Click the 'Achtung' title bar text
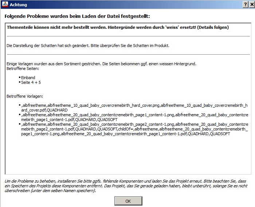The width and height of the screenshot is (255, 207). 18,5
